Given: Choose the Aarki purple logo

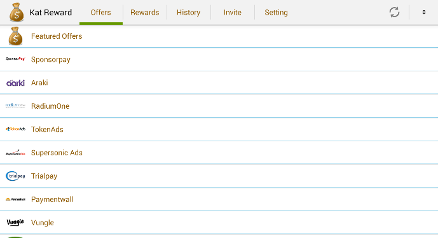Looking at the screenshot, I should pos(15,83).
